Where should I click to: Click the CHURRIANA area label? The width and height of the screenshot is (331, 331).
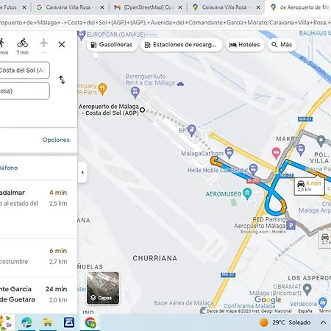point(155,258)
